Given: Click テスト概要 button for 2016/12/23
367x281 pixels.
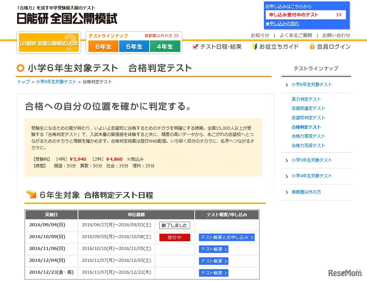Looking at the screenshot, I should 214,273.
